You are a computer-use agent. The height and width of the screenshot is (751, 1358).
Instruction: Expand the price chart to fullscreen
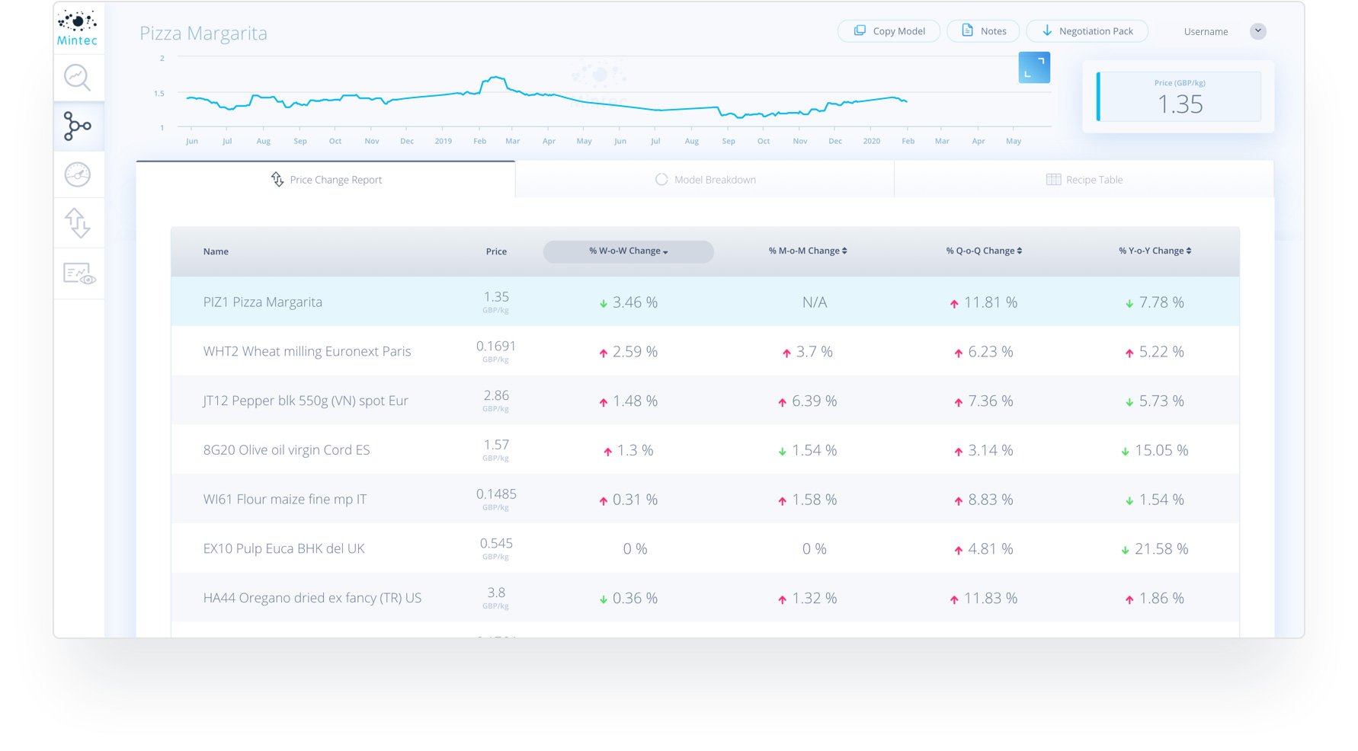(1034, 67)
